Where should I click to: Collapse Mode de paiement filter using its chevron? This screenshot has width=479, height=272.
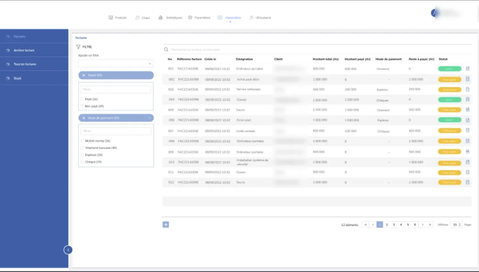pyautogui.click(x=150, y=118)
